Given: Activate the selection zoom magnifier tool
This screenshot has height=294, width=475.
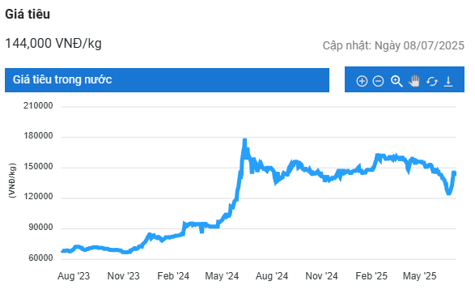Looking at the screenshot, I should pos(397,81).
